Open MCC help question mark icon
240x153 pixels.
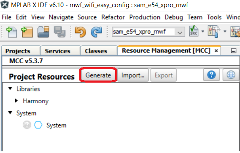point(211,75)
